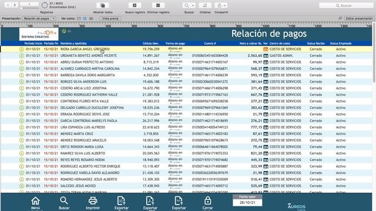
Task: Click the Mostrar todos toolbar icon
Action: pyautogui.click(x=103, y=5)
